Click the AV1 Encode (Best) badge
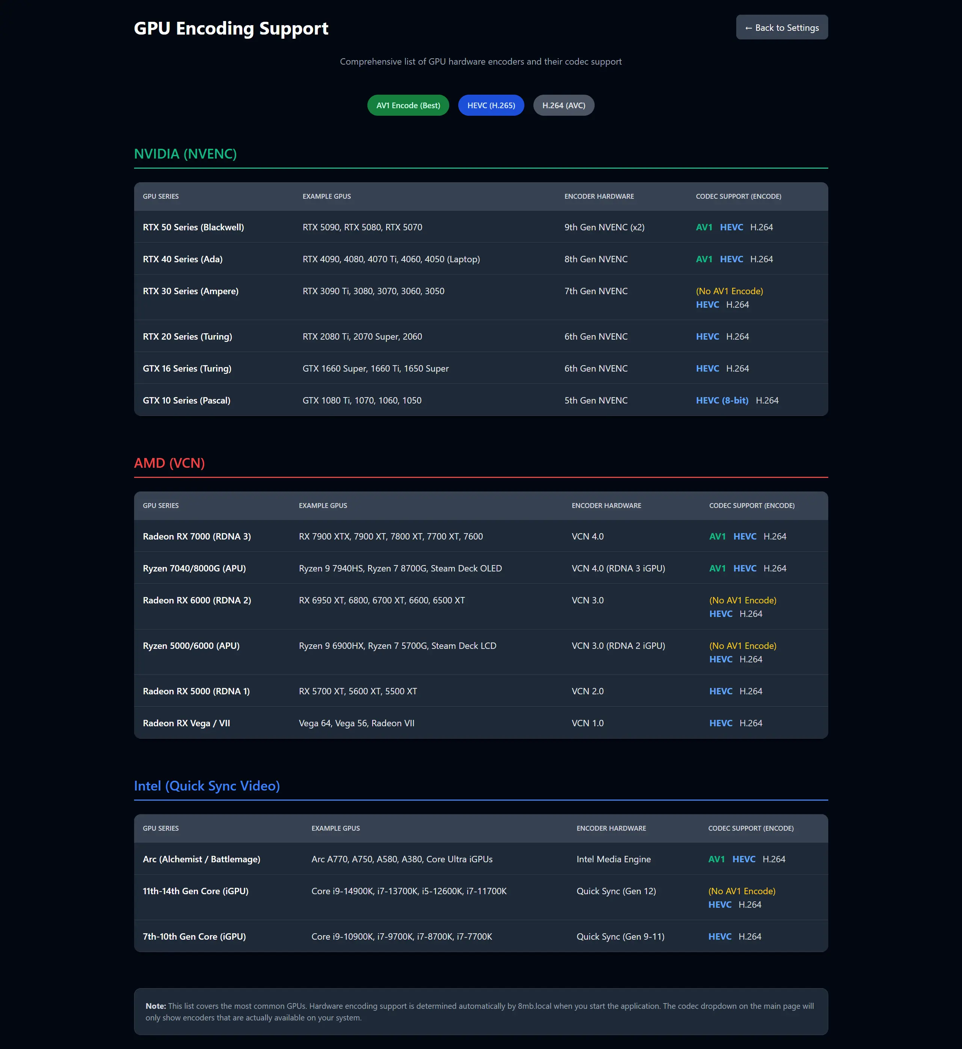Image resolution: width=962 pixels, height=1049 pixels. [408, 105]
